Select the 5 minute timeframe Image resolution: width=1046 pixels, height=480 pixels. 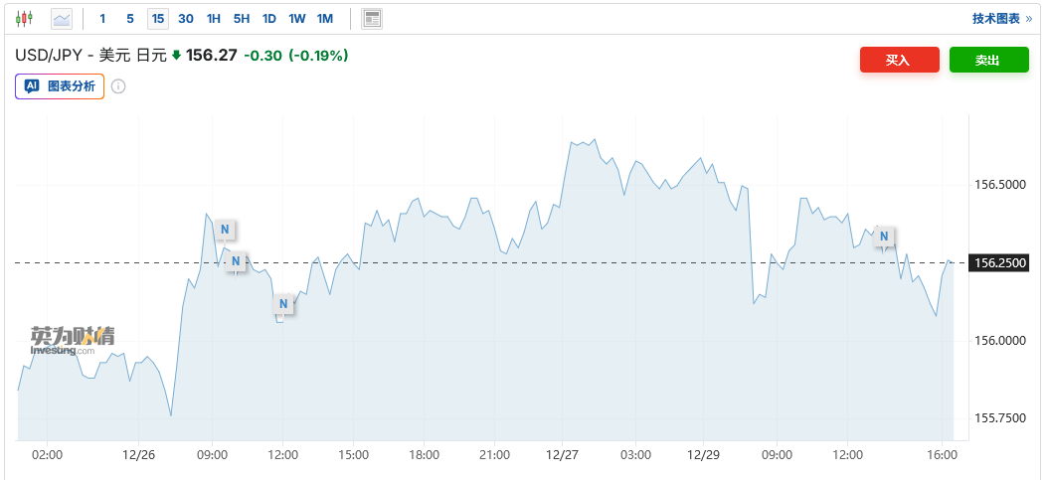pyautogui.click(x=130, y=18)
